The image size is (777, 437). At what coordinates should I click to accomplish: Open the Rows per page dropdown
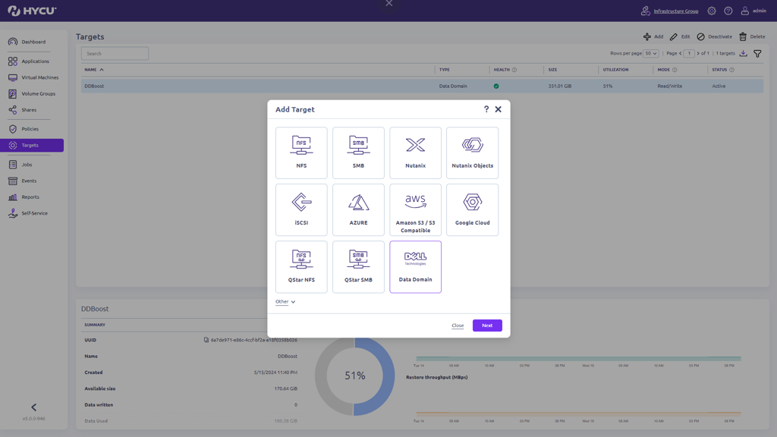click(x=650, y=54)
